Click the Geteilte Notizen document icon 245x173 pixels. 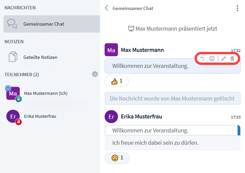pos(13,57)
